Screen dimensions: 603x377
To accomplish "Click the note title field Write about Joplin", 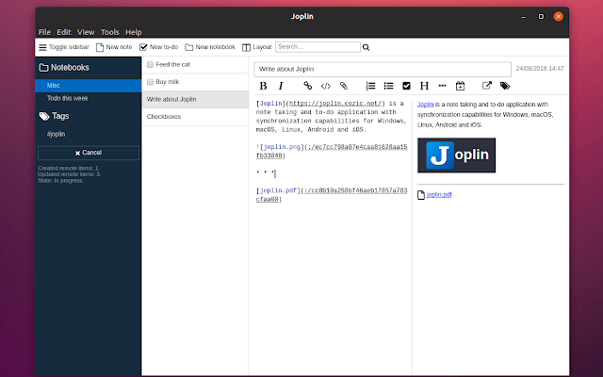I will point(383,69).
